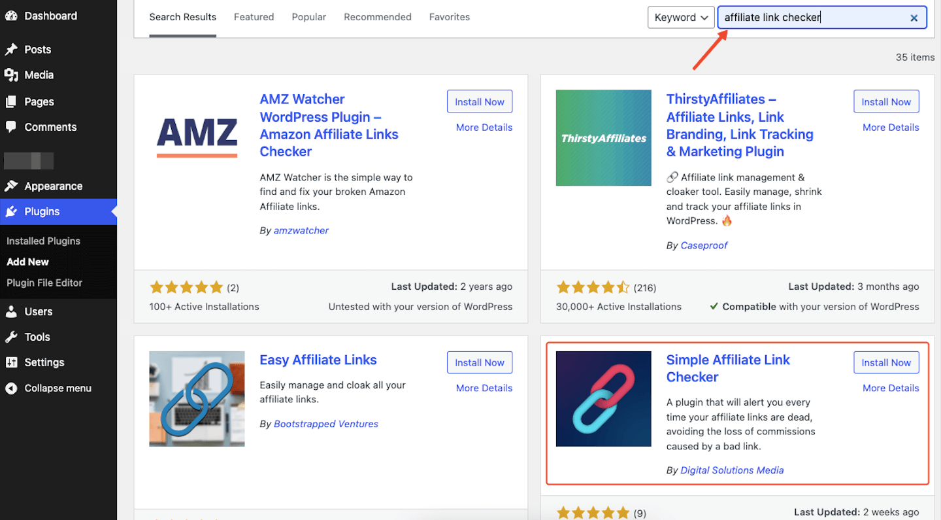Click the plugin search input field

pyautogui.click(x=822, y=18)
